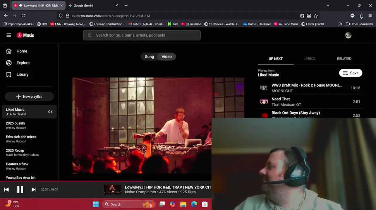
Task: Open the Other Bookmarks folder
Action: 359,24
